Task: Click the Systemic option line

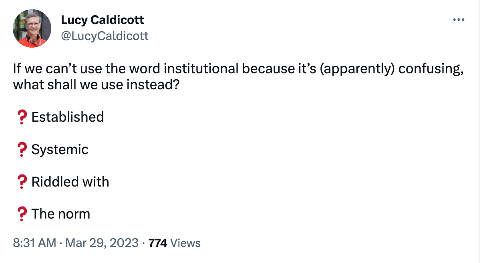Action: pos(60,149)
